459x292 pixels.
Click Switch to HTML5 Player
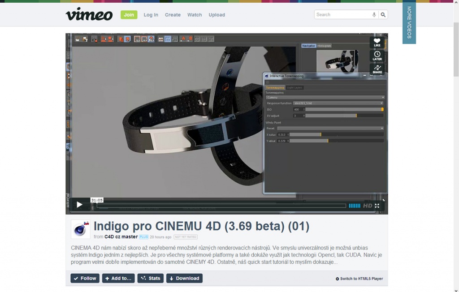pos(359,279)
